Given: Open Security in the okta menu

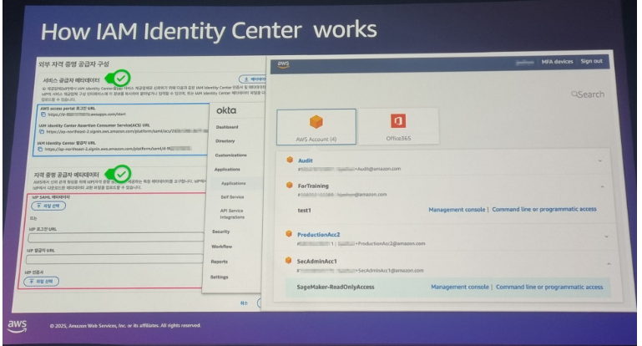Looking at the screenshot, I should (x=220, y=232).
